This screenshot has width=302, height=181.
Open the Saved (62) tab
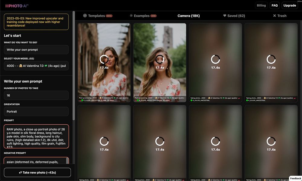[x=234, y=16]
